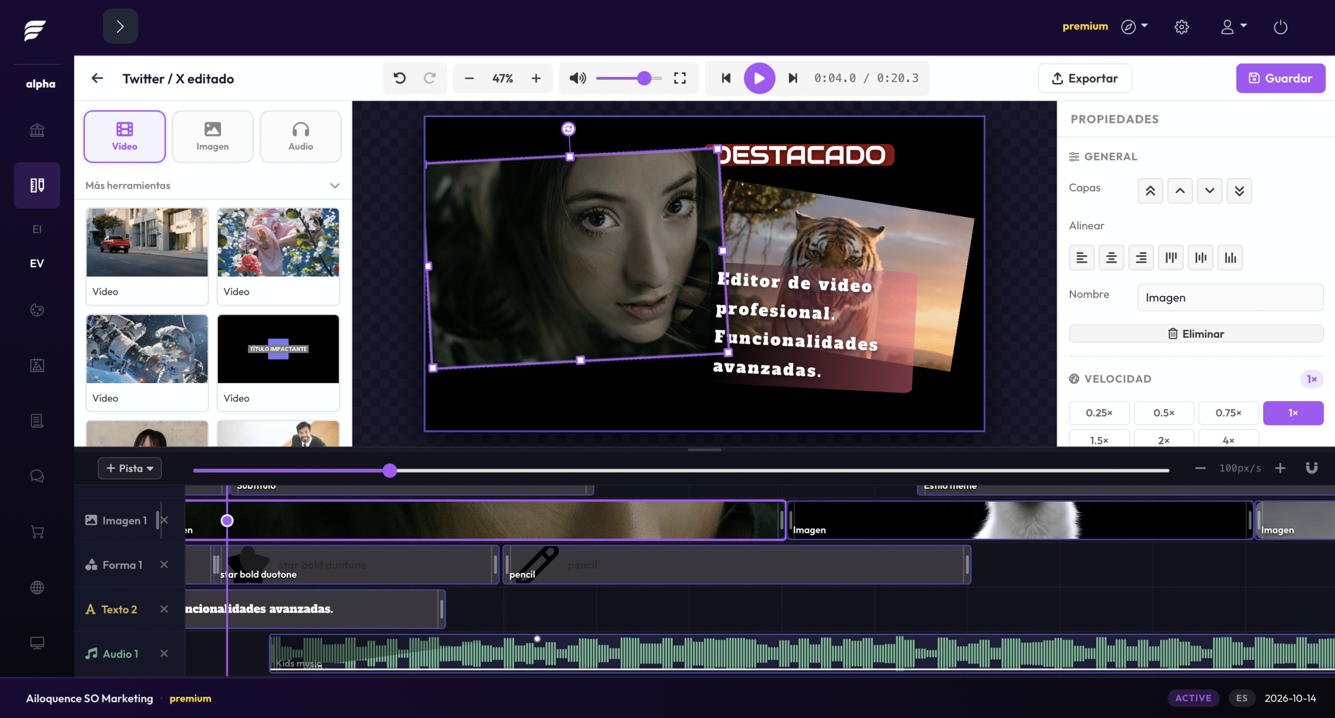Select the red truck video thumbnail
1335x718 pixels.
pos(147,242)
